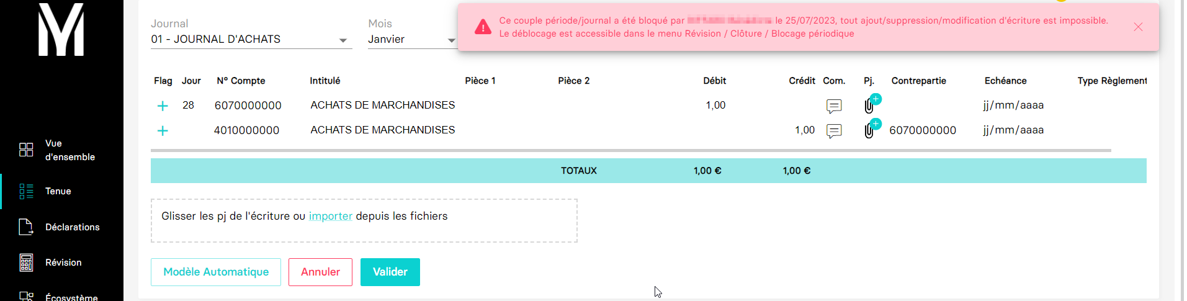
Task: Open the Journal dropdown showing JOURNAL D'ACHATS
Action: click(x=251, y=39)
